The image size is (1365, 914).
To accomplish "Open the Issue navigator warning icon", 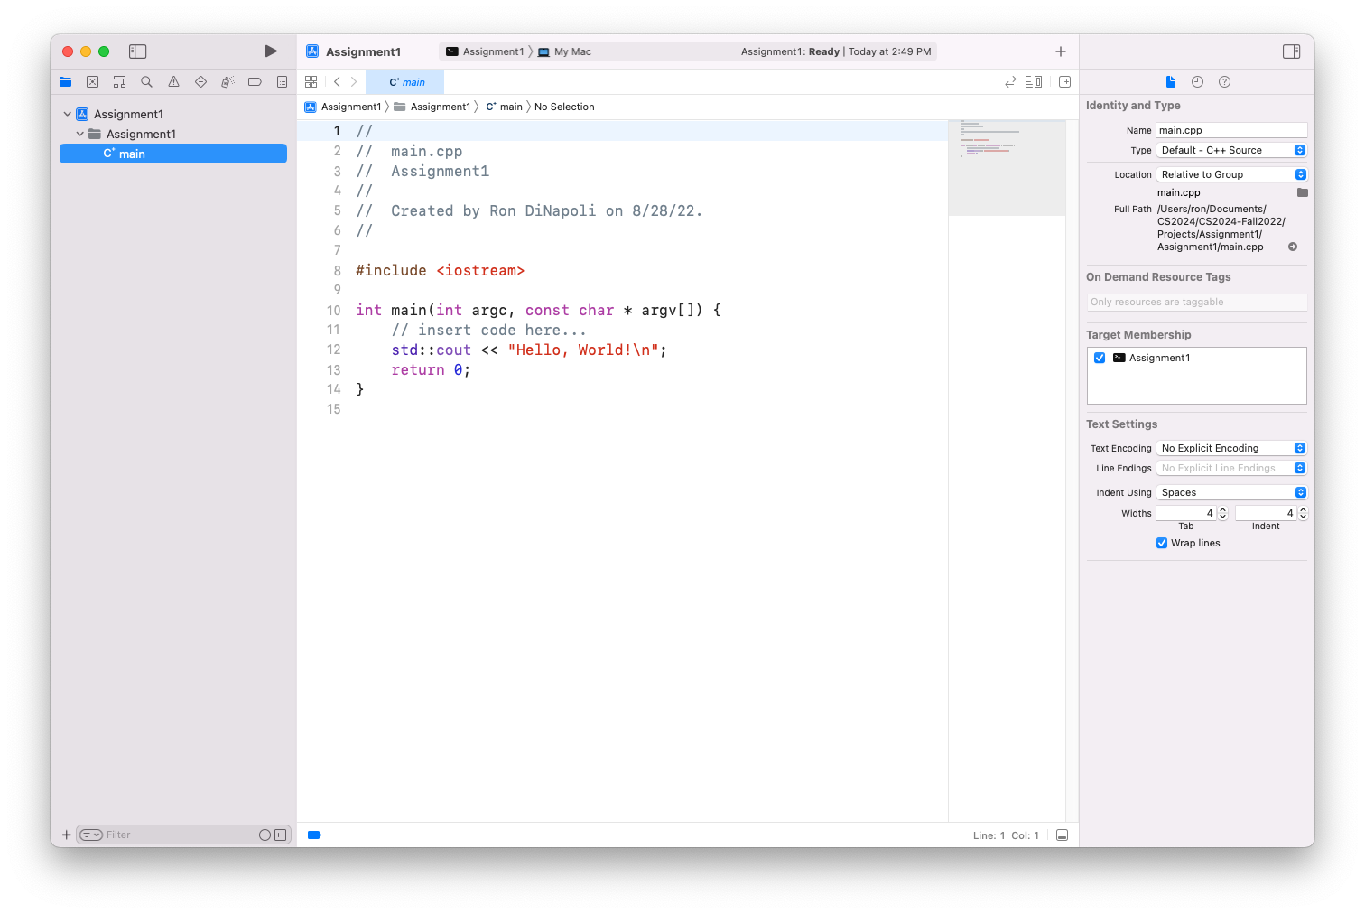I will [x=173, y=82].
